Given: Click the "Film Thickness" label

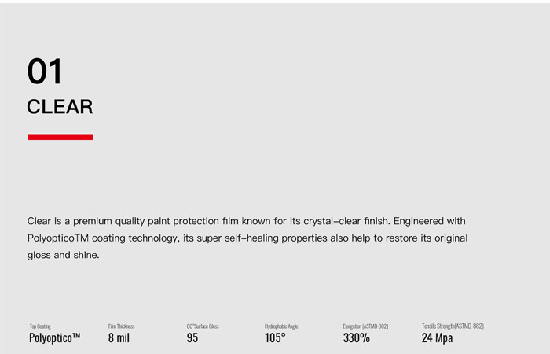Looking at the screenshot, I should [121, 326].
